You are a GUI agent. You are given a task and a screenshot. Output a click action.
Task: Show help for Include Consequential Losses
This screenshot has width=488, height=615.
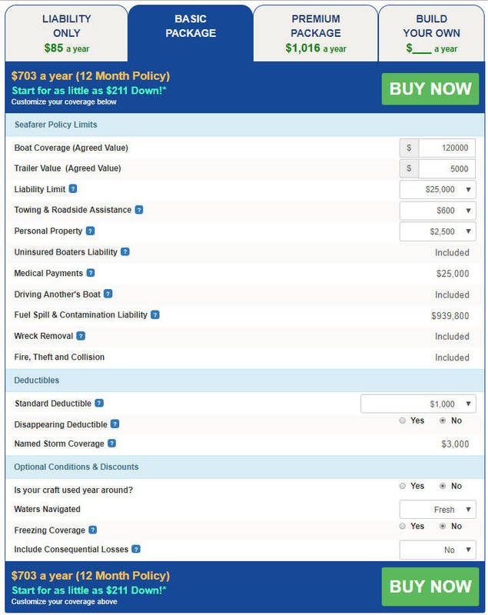tap(136, 549)
